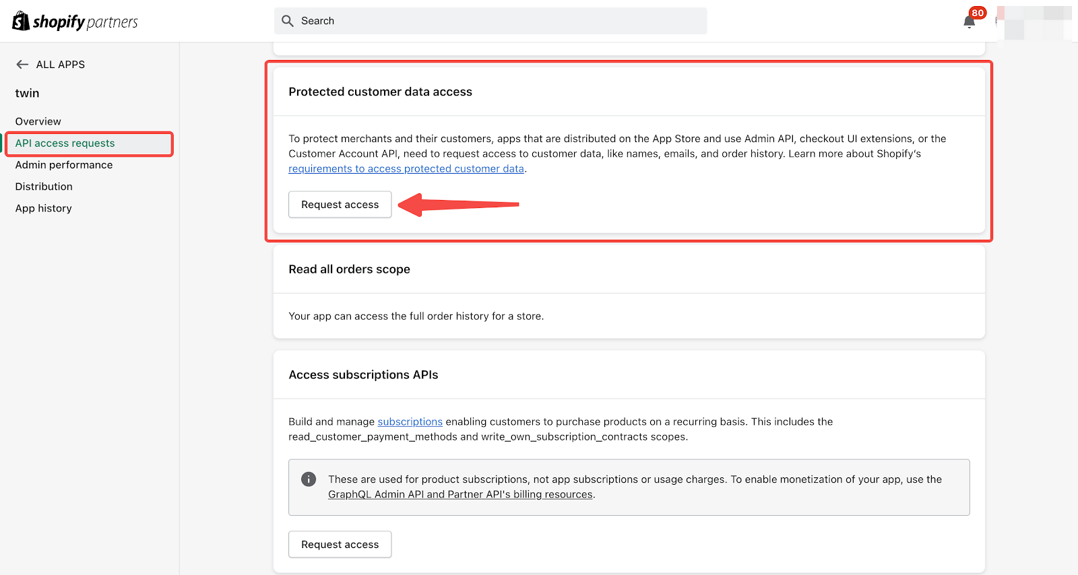Click the back arrow beside ALL APPS
This screenshot has width=1078, height=575.
pos(22,65)
